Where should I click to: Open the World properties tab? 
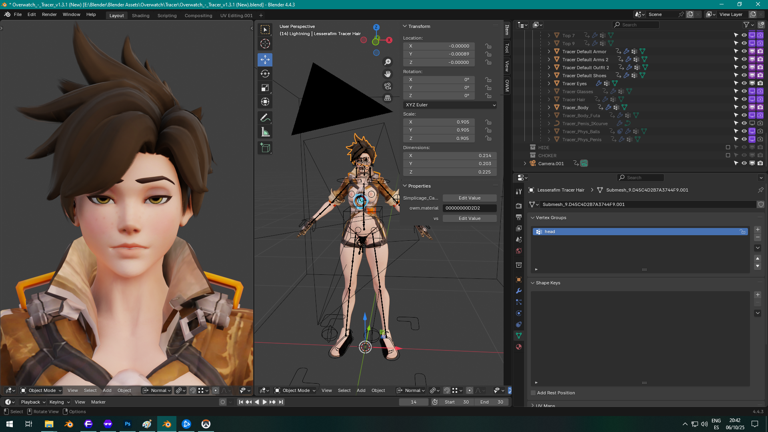pos(519,251)
